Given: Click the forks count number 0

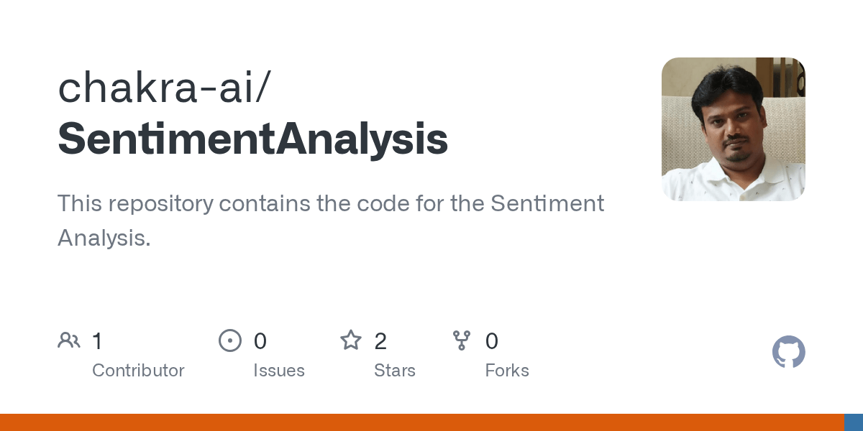Looking at the screenshot, I should pos(492,341).
